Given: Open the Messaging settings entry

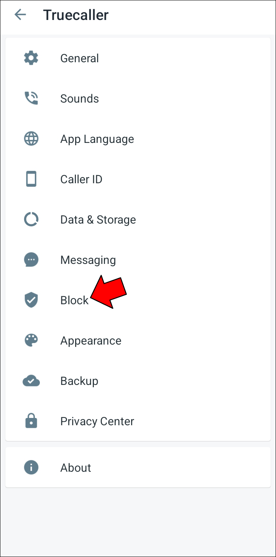Looking at the screenshot, I should 88,260.
